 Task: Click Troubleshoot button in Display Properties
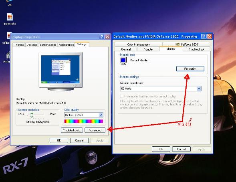click(x=72, y=130)
